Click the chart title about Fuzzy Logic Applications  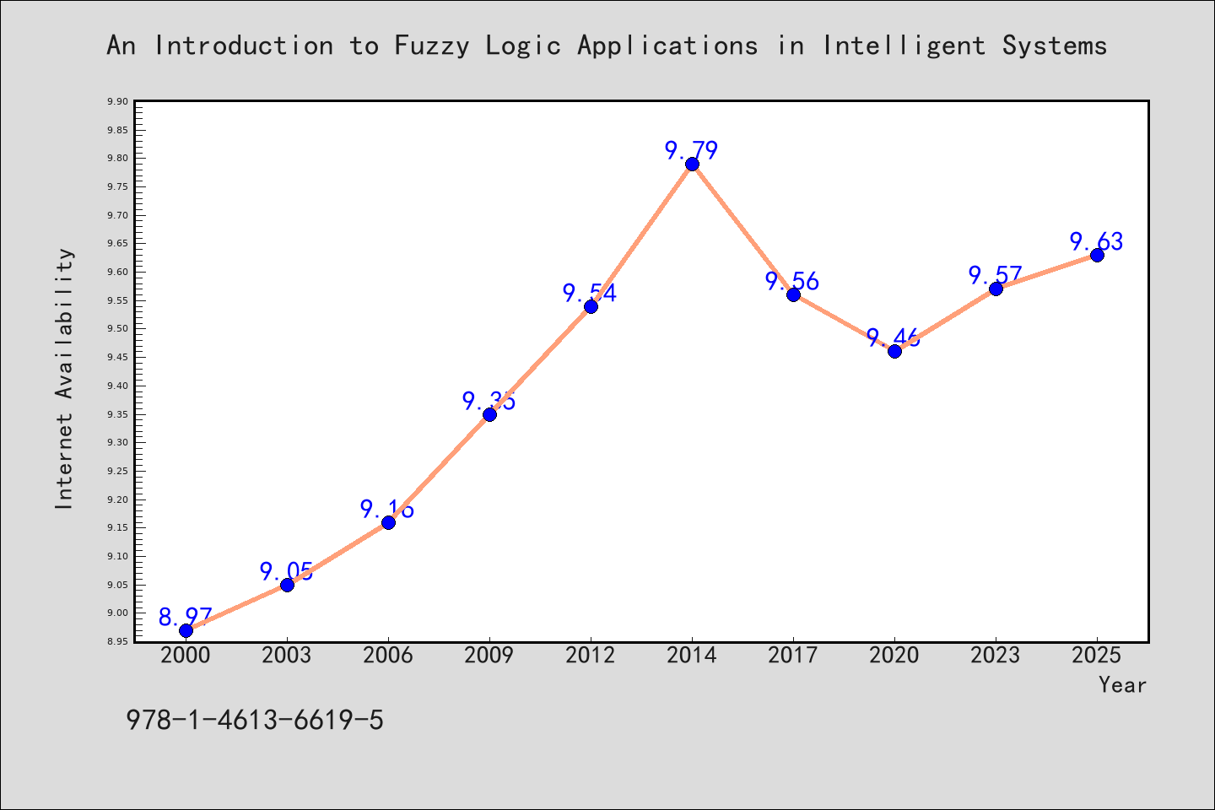607,45
